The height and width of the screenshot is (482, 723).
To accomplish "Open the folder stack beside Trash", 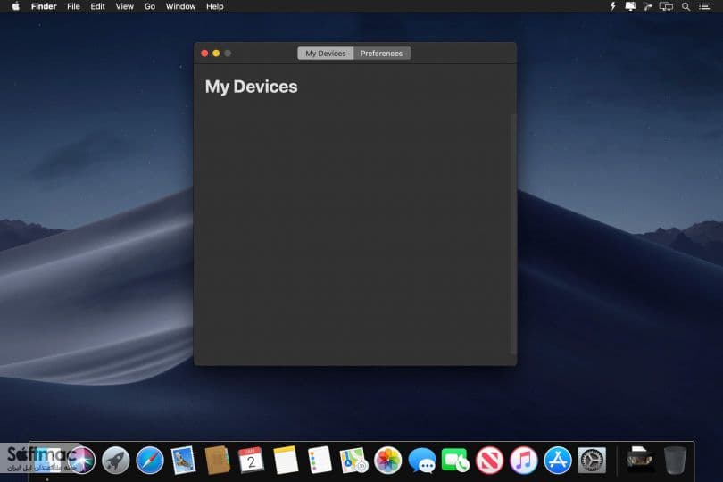I will click(641, 460).
